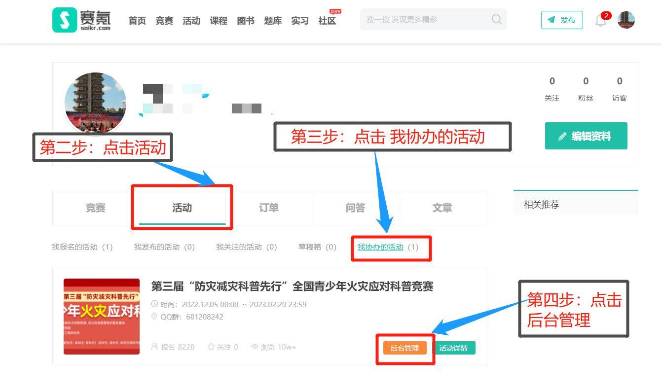Viewport: 662px width, 392px height.
Task: Open the 竞赛 navigation item
Action: coord(164,21)
